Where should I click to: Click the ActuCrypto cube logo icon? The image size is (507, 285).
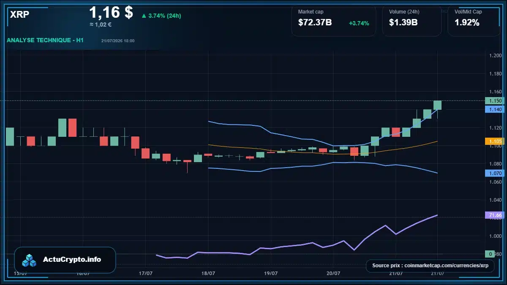point(30,260)
